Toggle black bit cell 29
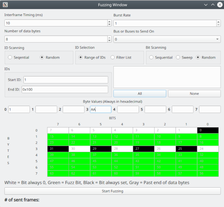This screenshot has height=207, width=224. [x=101, y=149]
